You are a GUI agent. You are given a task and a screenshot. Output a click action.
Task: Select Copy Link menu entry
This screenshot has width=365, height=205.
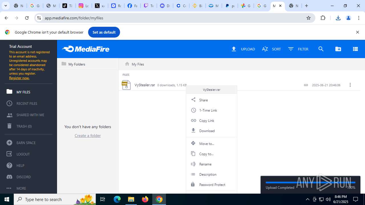212,120
